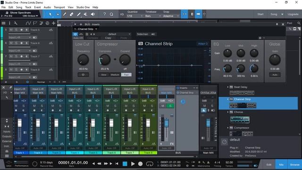Click the Record button in transport
Screen dimensions: 302x170
pos(141,164)
